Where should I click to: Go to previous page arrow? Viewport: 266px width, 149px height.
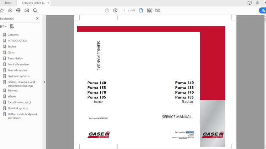pos(107,11)
